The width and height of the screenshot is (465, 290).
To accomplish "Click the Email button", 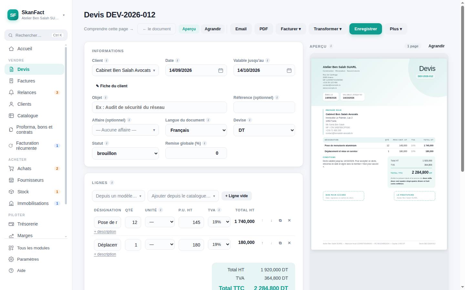I will coord(241,29).
